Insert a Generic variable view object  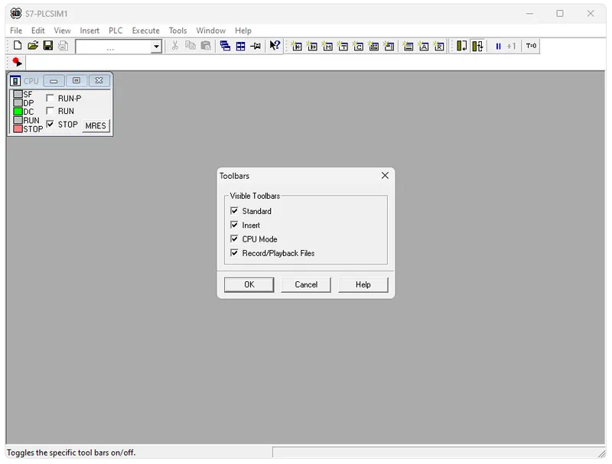point(373,47)
